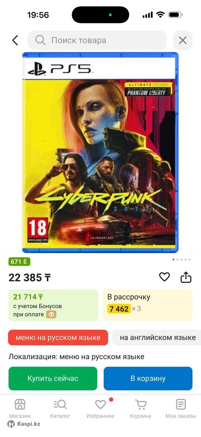Open the Cyberpunk 2077 cover image

[x=100, y=153]
